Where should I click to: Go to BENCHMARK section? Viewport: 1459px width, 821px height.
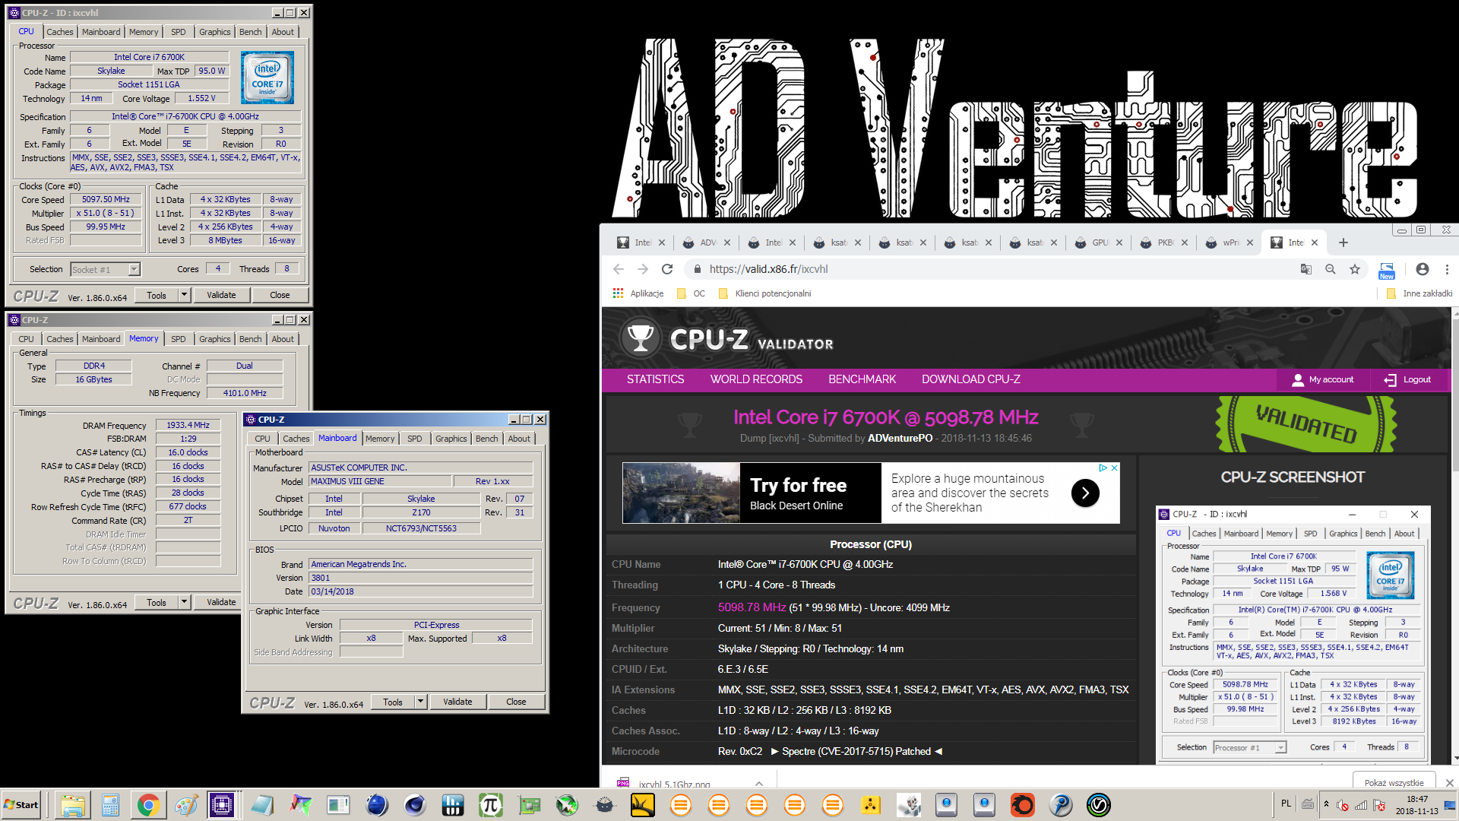[x=862, y=379]
